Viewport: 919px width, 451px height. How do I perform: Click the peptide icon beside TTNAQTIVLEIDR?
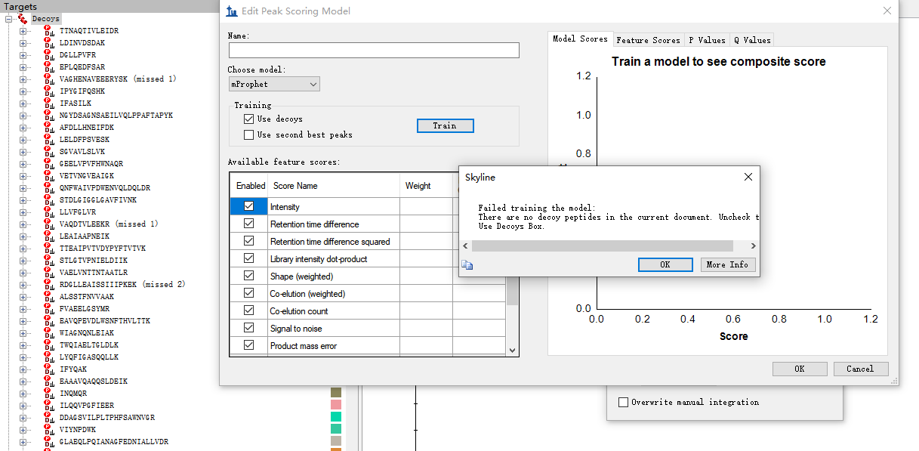(48, 31)
